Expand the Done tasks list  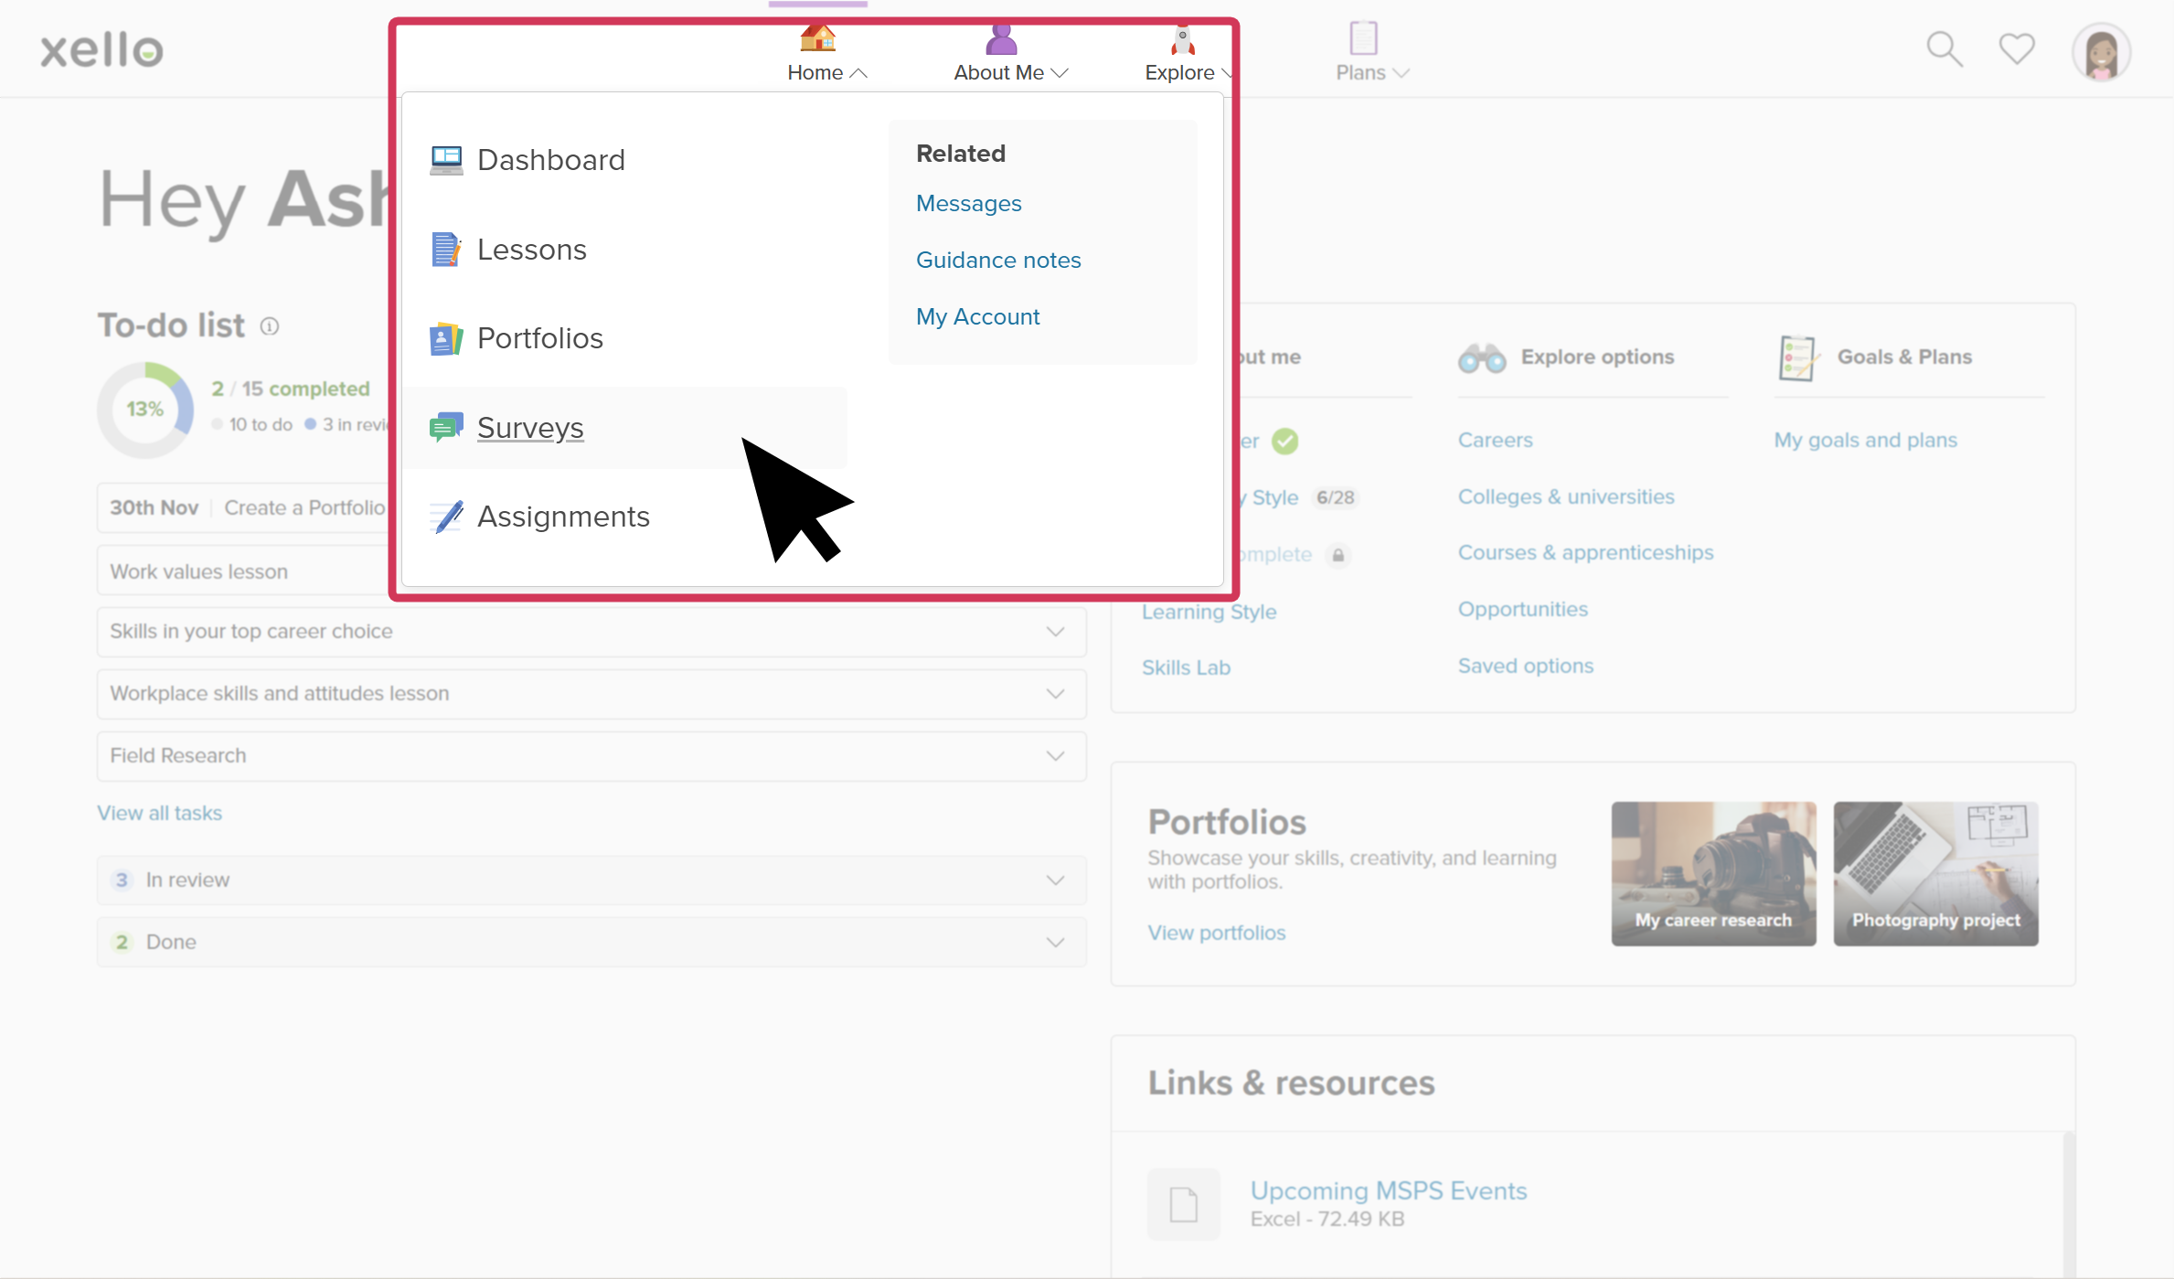[x=1054, y=942]
